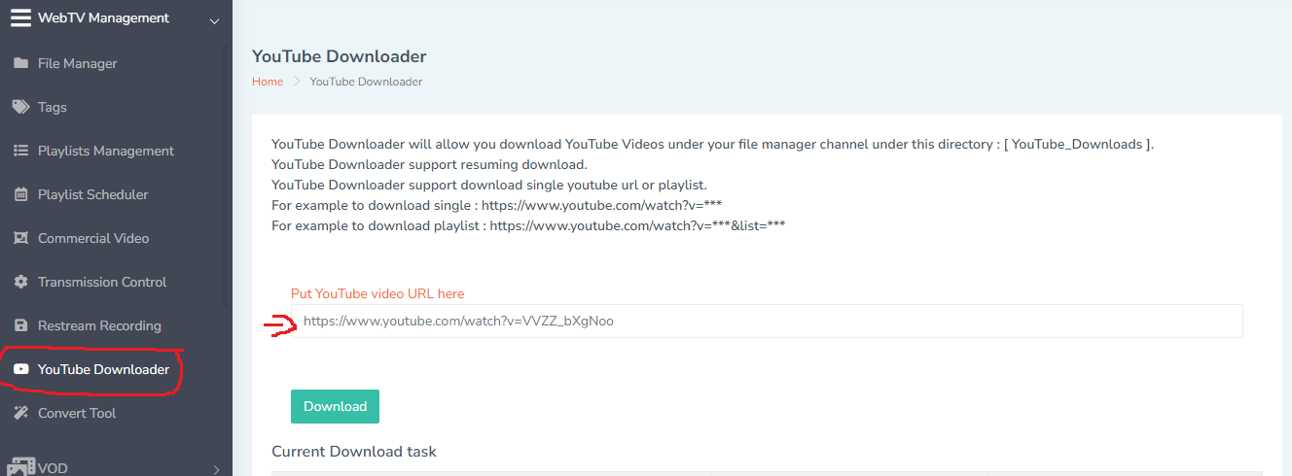
Task: Open File Manager menu item
Action: (x=77, y=63)
